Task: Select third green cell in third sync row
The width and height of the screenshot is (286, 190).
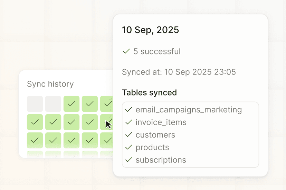Action: tap(71, 140)
